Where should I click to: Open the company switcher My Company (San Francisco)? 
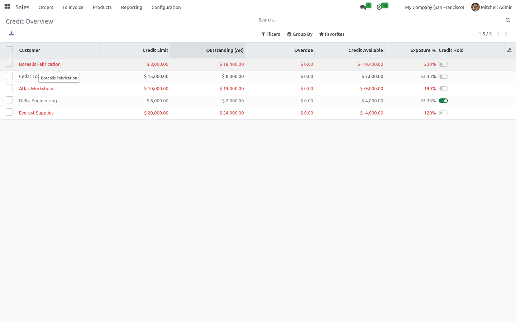434,7
